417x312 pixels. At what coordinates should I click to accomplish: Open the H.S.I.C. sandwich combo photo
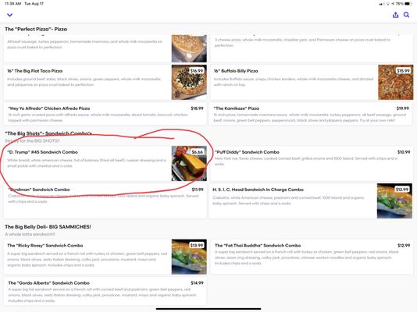pos(394,200)
